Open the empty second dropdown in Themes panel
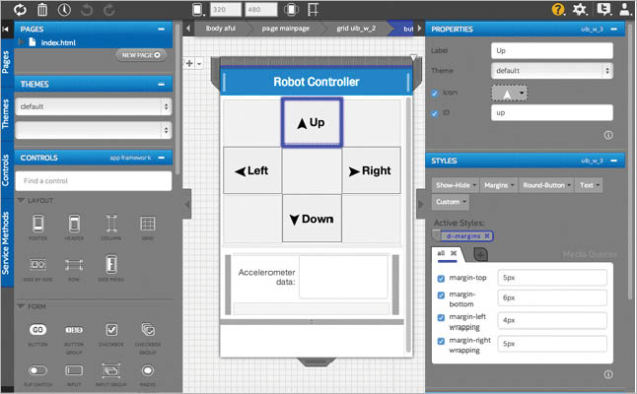The image size is (637, 394). (x=94, y=130)
